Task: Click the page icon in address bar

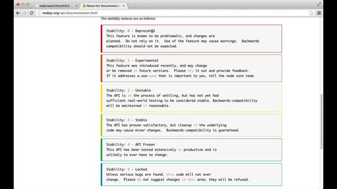Action: tap(39, 13)
